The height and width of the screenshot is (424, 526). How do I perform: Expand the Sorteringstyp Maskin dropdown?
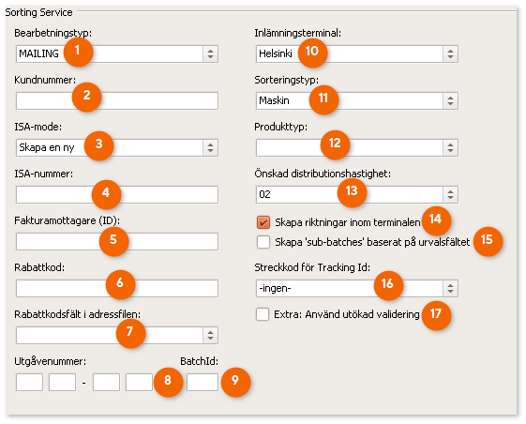pyautogui.click(x=357, y=100)
